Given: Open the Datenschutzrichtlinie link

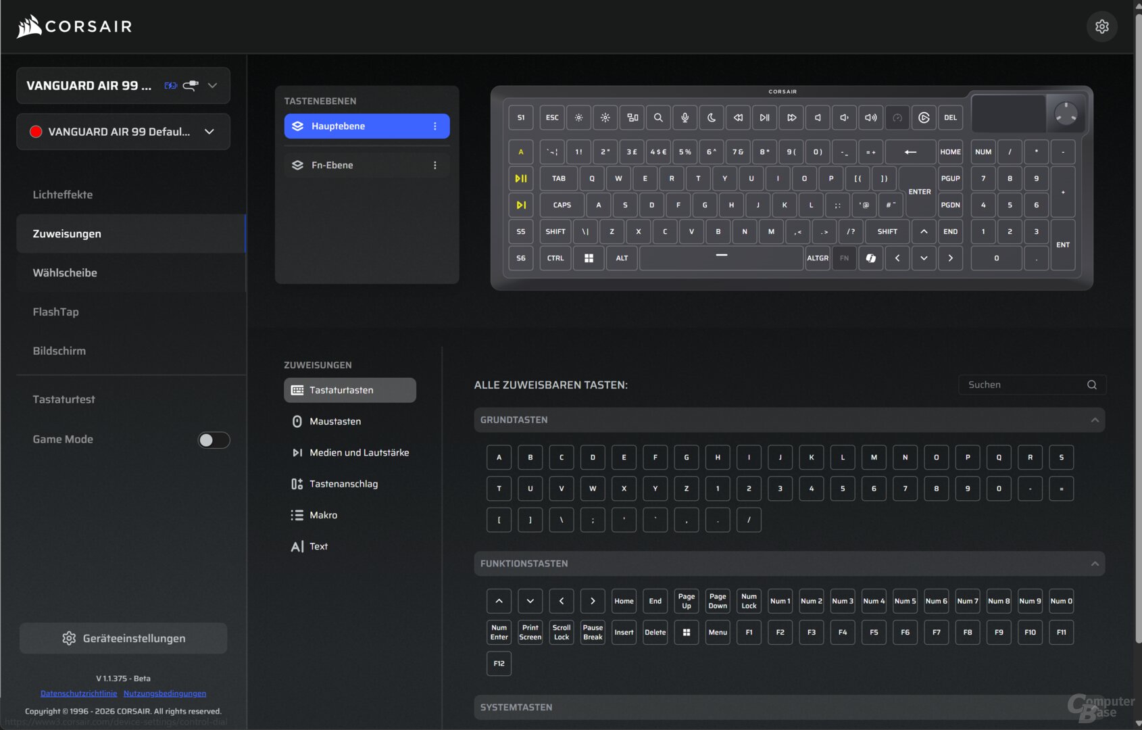Looking at the screenshot, I should (78, 693).
